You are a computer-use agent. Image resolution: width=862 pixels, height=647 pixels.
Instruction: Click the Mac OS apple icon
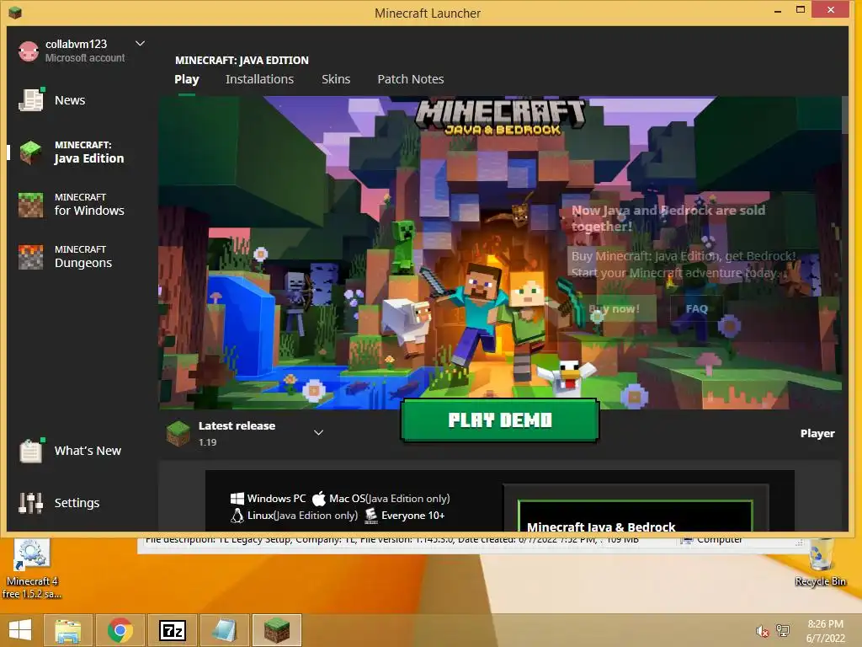tap(319, 499)
